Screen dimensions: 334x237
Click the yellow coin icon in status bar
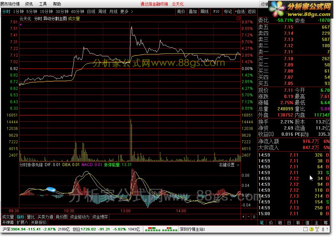pos(311,230)
